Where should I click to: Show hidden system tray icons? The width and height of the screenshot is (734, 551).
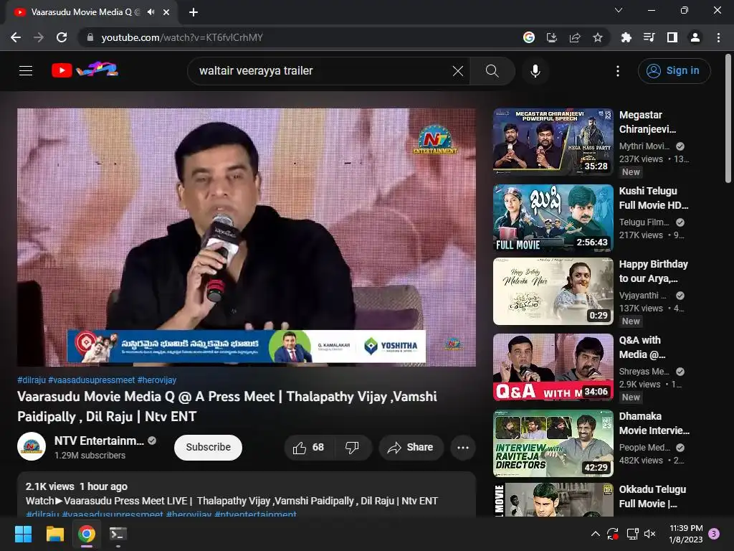pos(596,534)
